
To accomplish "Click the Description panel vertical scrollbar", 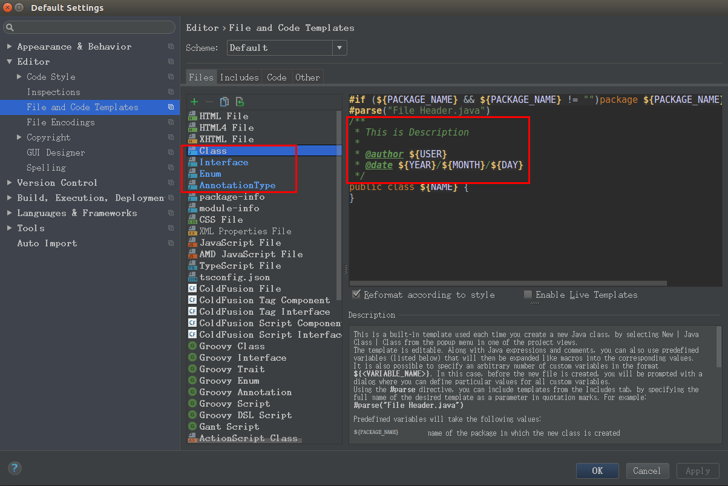I will [719, 348].
